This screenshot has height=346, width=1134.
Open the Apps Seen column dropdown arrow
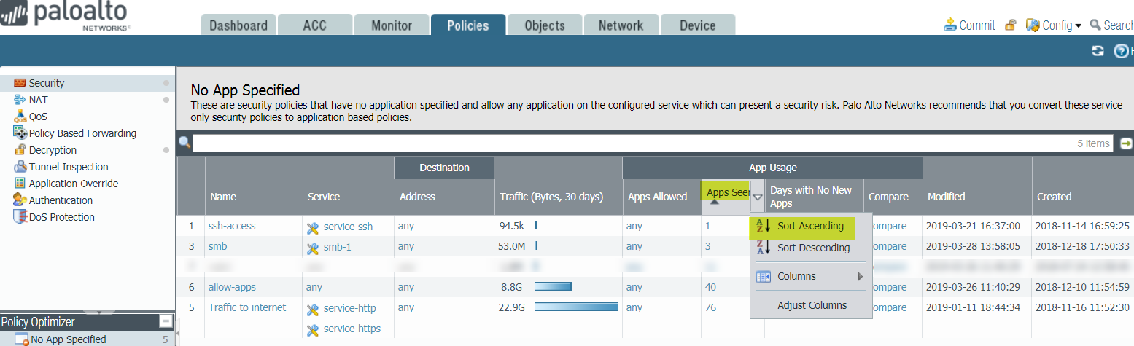(758, 197)
